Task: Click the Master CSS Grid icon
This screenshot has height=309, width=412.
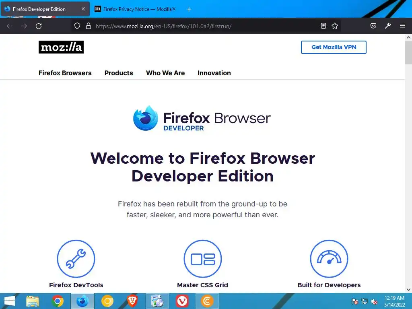Action: click(203, 259)
